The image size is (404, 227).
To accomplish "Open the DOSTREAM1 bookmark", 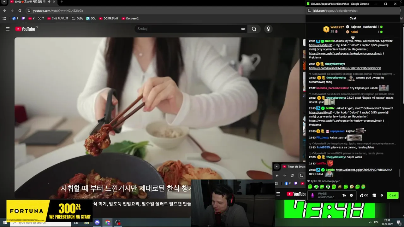I will [x=109, y=19].
